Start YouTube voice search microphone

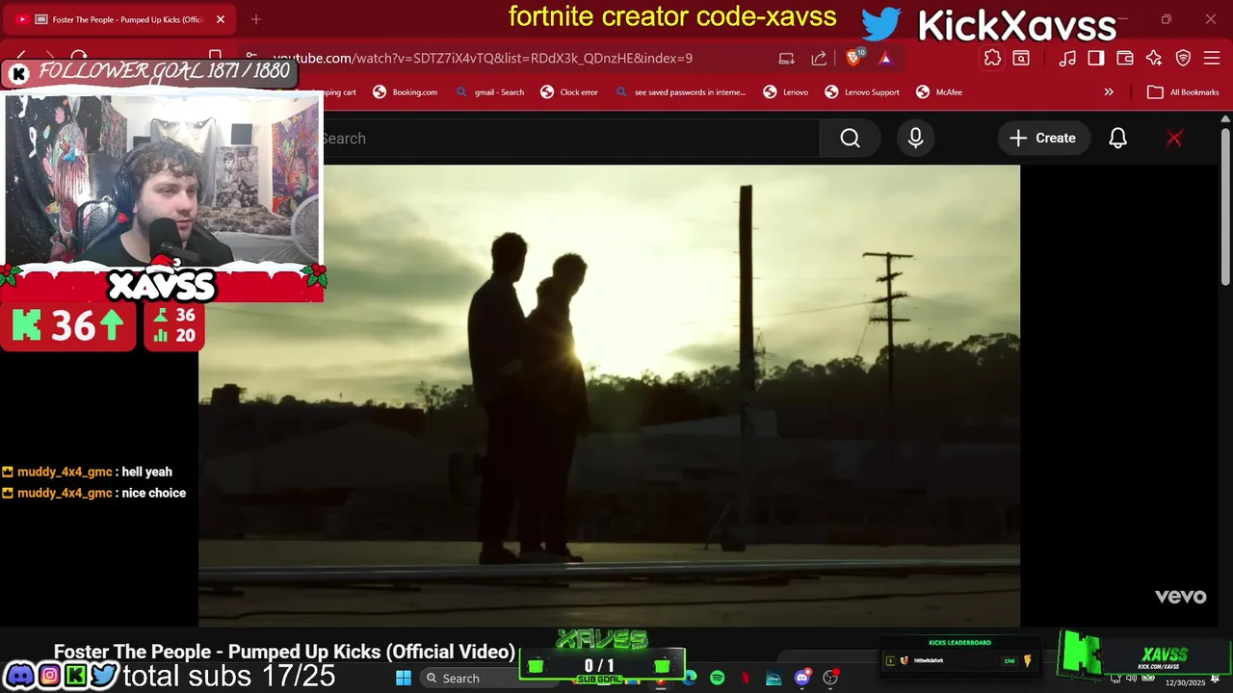tap(915, 139)
